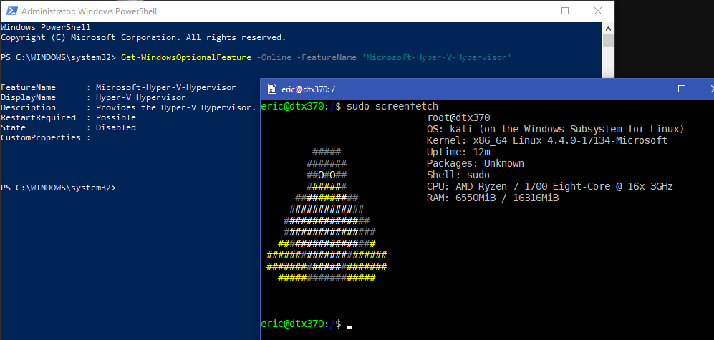This screenshot has height=340, width=714.
Task: Click the 'Shell: sudo' line
Action: point(458,175)
